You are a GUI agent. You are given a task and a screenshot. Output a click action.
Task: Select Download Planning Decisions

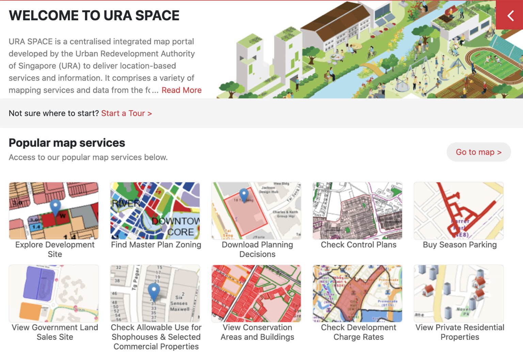[256, 210]
